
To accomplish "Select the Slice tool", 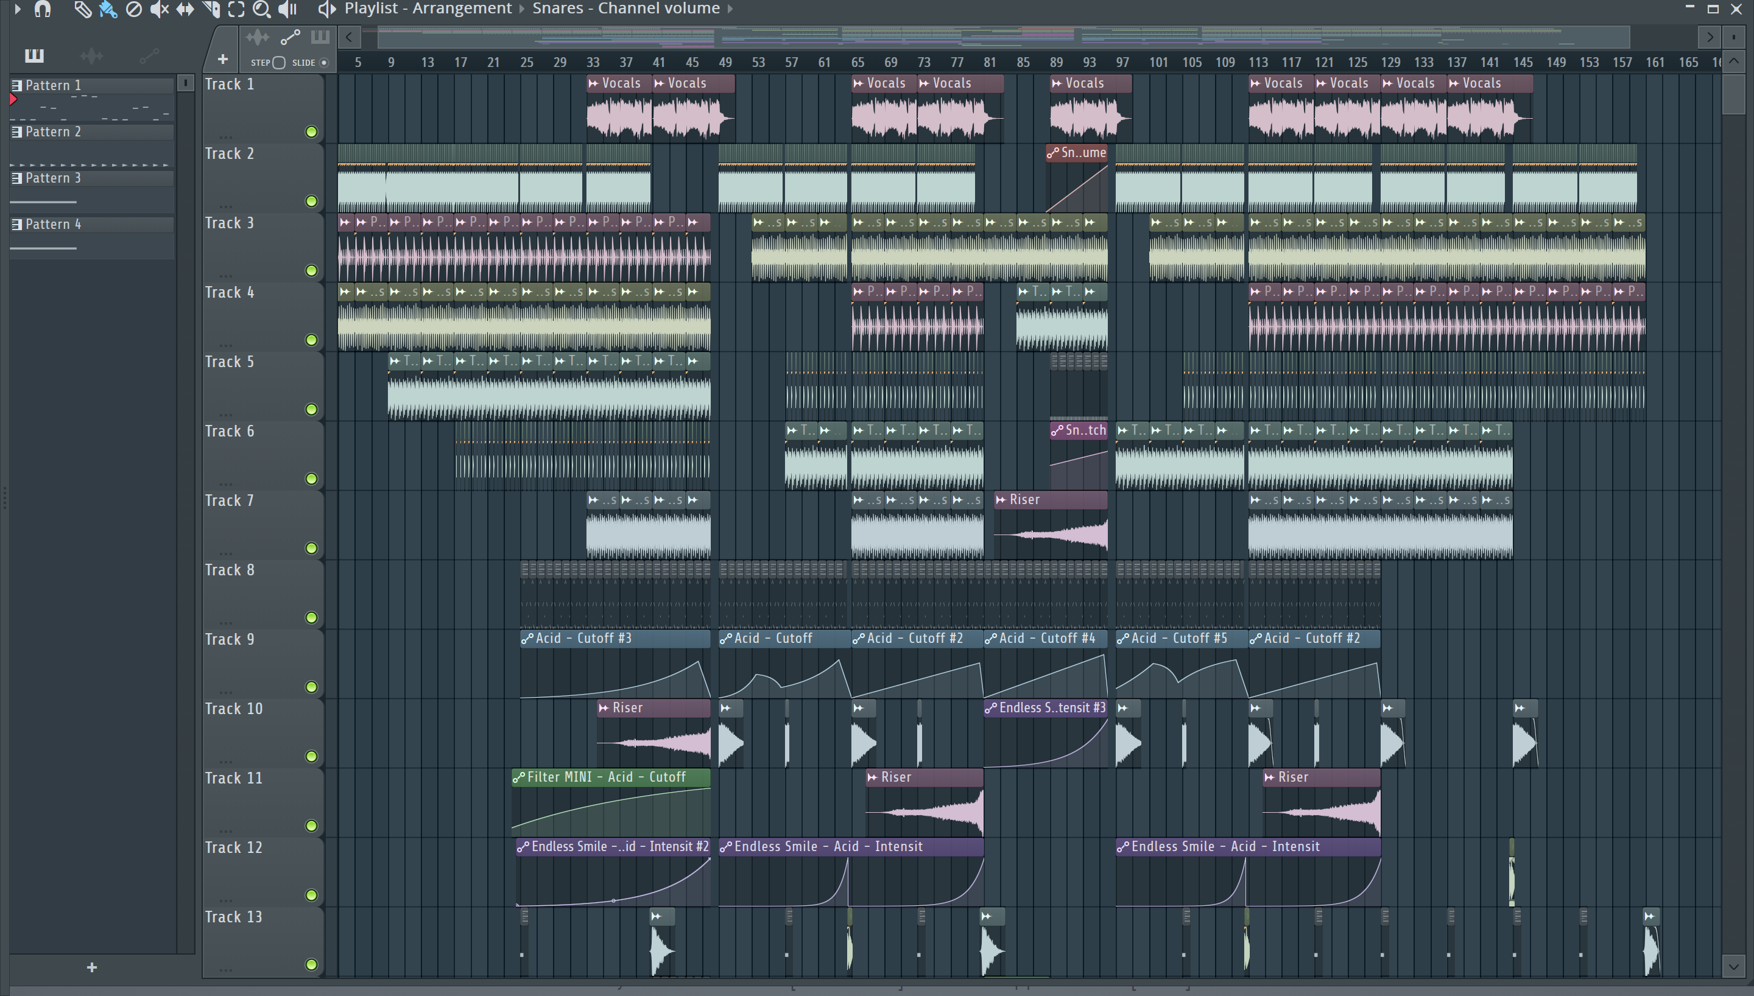I will coord(211,9).
